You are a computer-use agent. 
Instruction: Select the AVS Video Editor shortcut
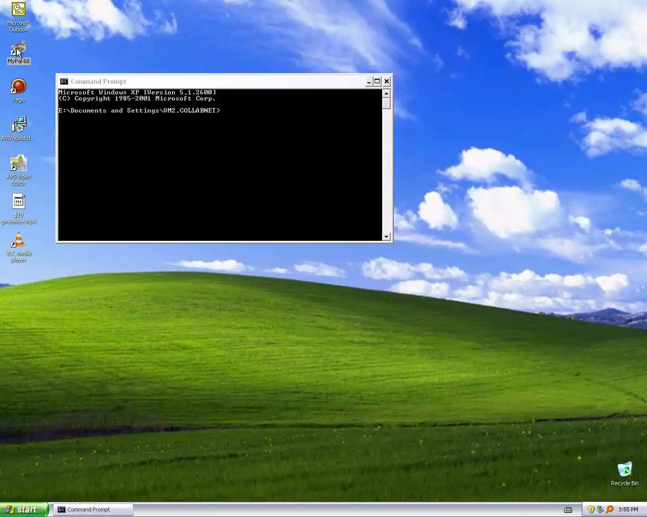tap(18, 170)
